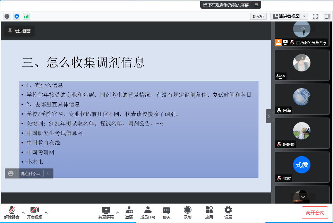Toggle the right side panel icon
Viewport: 333px width, 223px height.
[x=327, y=16]
